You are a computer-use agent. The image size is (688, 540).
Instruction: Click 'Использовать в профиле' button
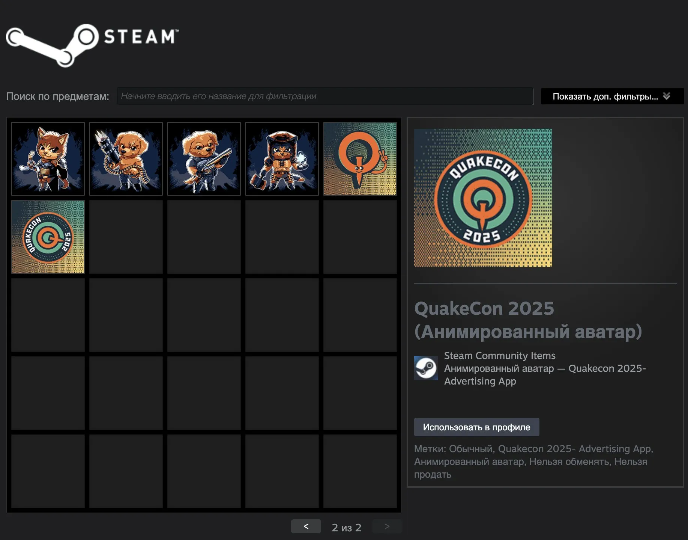(476, 427)
